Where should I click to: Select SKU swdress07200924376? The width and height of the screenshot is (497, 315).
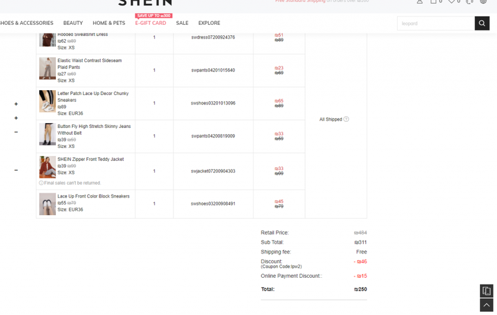tap(213, 37)
